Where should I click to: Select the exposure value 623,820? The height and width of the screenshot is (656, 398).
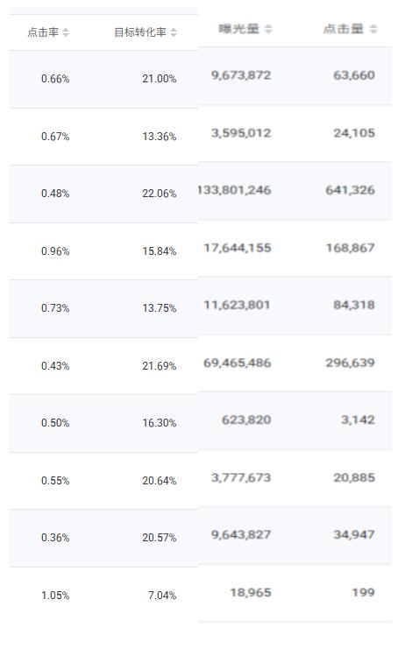pos(246,420)
